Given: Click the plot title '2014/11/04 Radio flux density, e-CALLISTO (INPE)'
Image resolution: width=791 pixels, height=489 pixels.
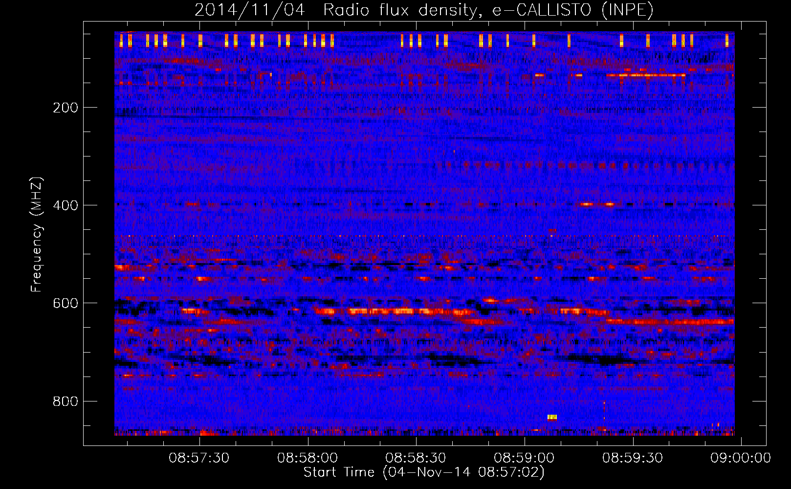Looking at the screenshot, I should 424,10.
